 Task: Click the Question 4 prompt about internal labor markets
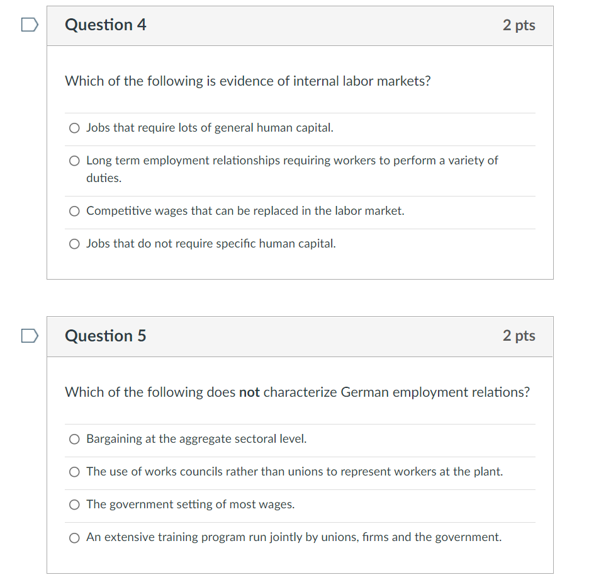248,81
